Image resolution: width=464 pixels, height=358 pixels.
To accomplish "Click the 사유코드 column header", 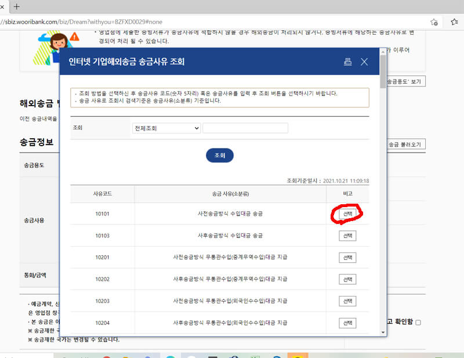I will click(x=103, y=194).
